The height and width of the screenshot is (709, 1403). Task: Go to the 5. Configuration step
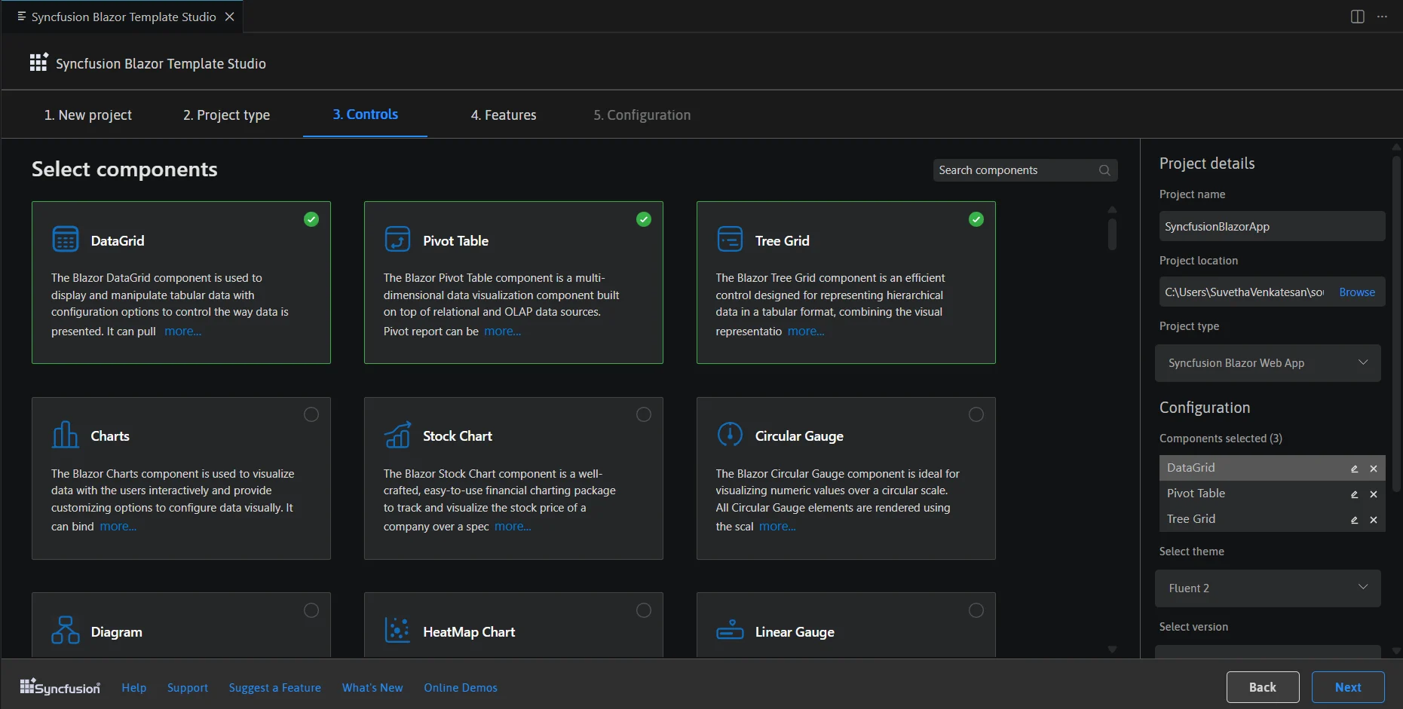(642, 115)
